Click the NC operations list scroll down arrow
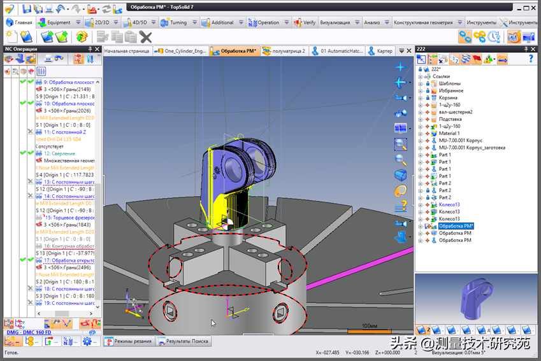The width and height of the screenshot is (541, 361). [97, 306]
